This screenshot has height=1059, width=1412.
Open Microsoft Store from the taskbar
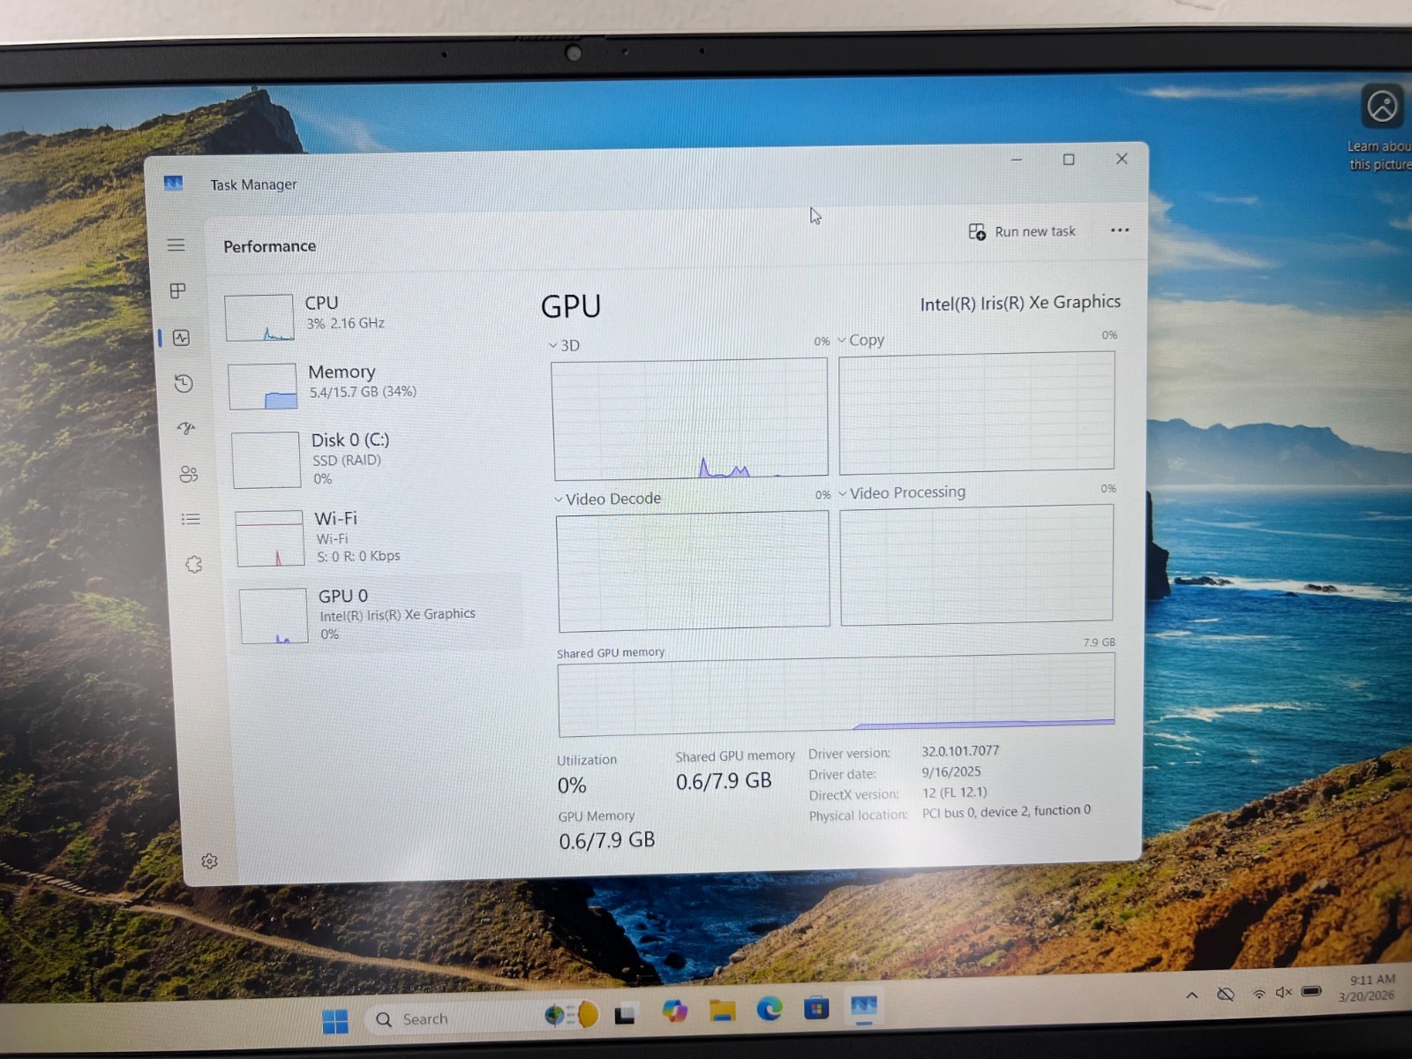click(x=816, y=1007)
